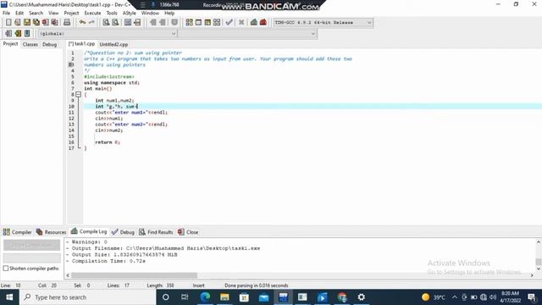Click 'Compilation Time: 0.72s' log line
The width and height of the screenshot is (542, 305).
tap(108, 261)
